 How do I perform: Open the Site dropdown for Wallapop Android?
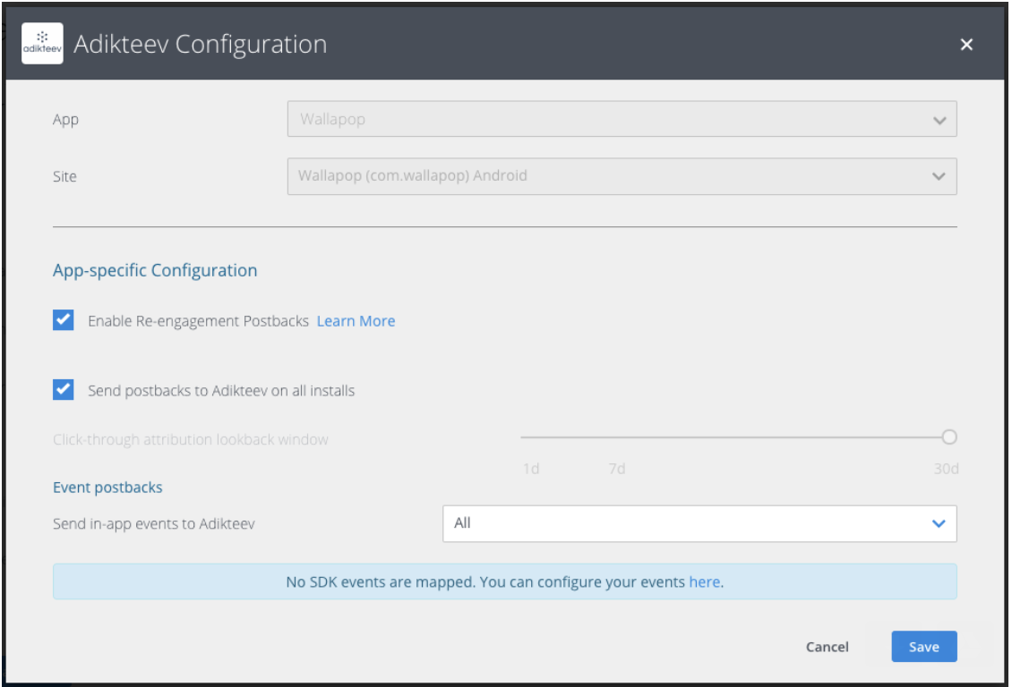tap(609, 176)
